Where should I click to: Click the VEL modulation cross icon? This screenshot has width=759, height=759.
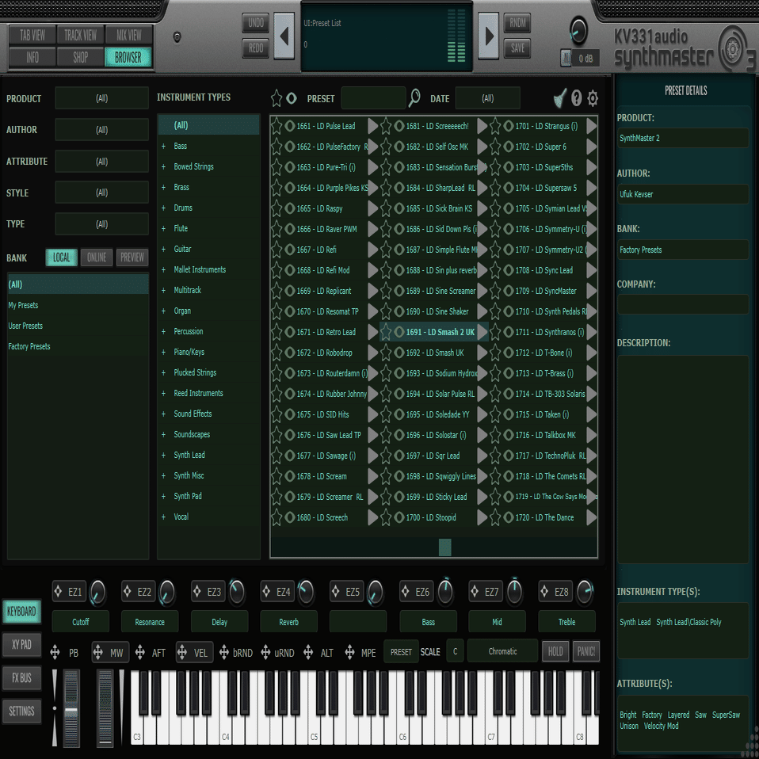(182, 653)
